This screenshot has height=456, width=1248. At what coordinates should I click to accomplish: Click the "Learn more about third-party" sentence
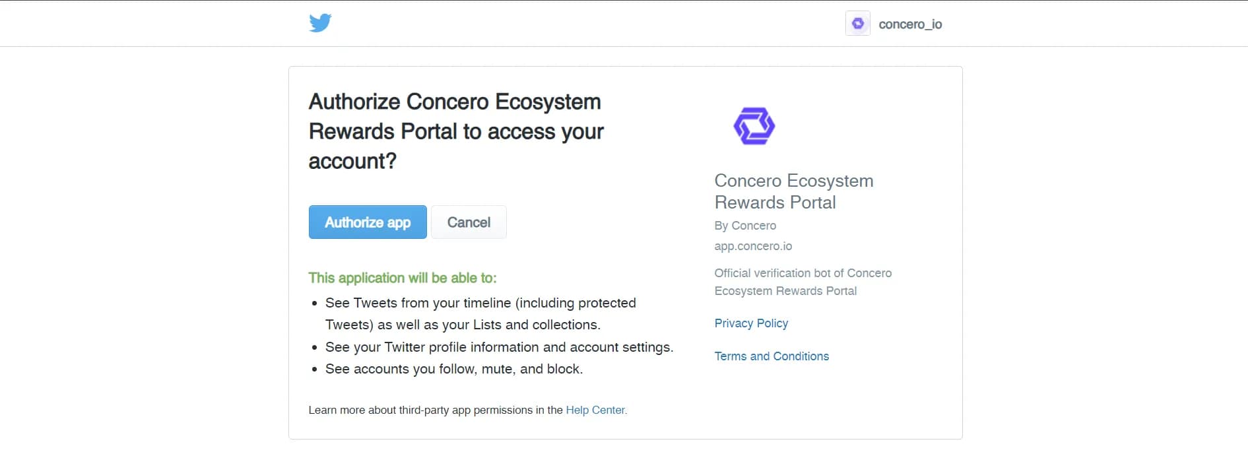coord(436,410)
